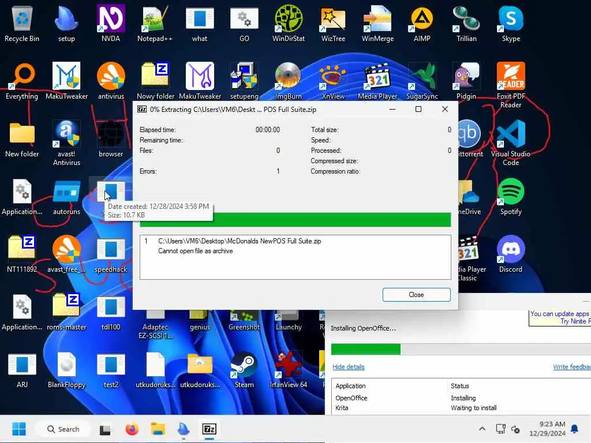Image resolution: width=591 pixels, height=443 pixels.
Task: Open the WizTree shortcut
Action: [x=333, y=23]
